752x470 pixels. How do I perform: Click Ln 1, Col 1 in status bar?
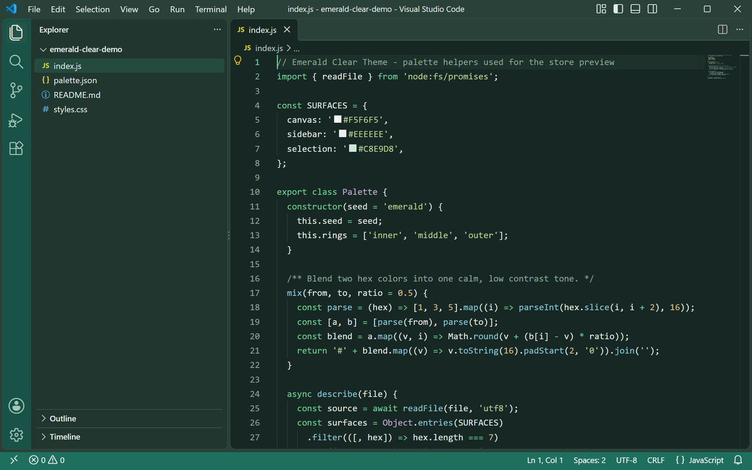click(545, 460)
